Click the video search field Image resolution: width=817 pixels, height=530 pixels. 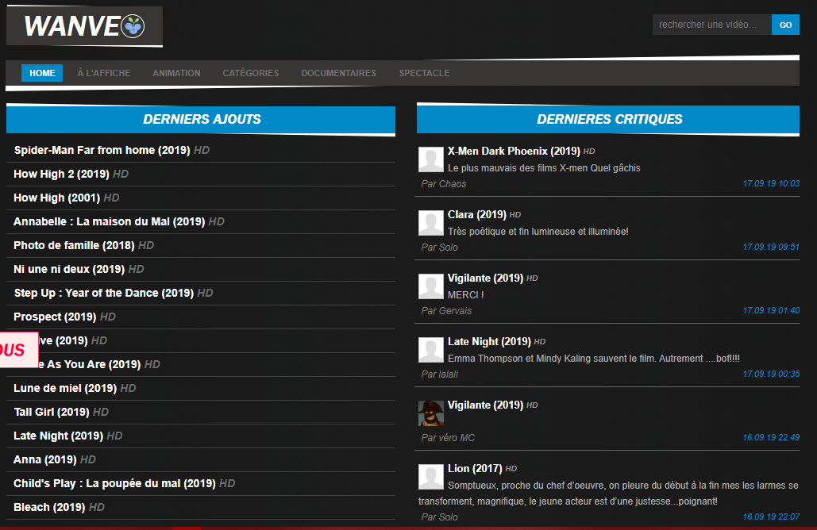click(x=711, y=25)
